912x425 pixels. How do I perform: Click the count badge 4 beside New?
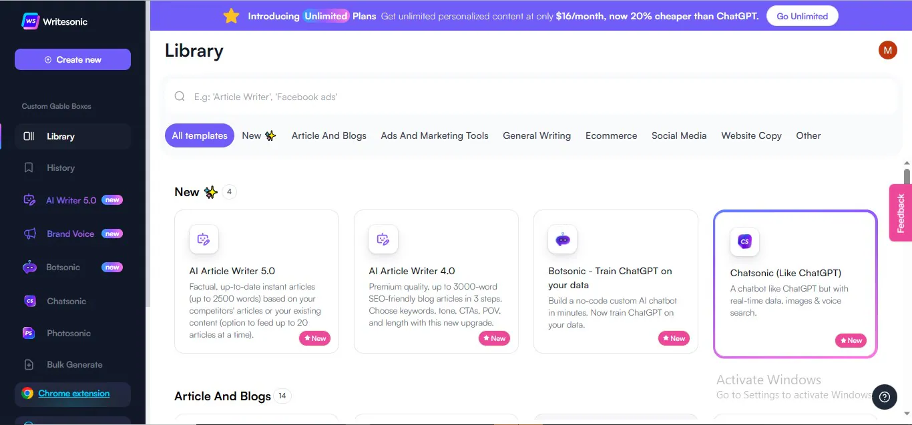point(229,192)
